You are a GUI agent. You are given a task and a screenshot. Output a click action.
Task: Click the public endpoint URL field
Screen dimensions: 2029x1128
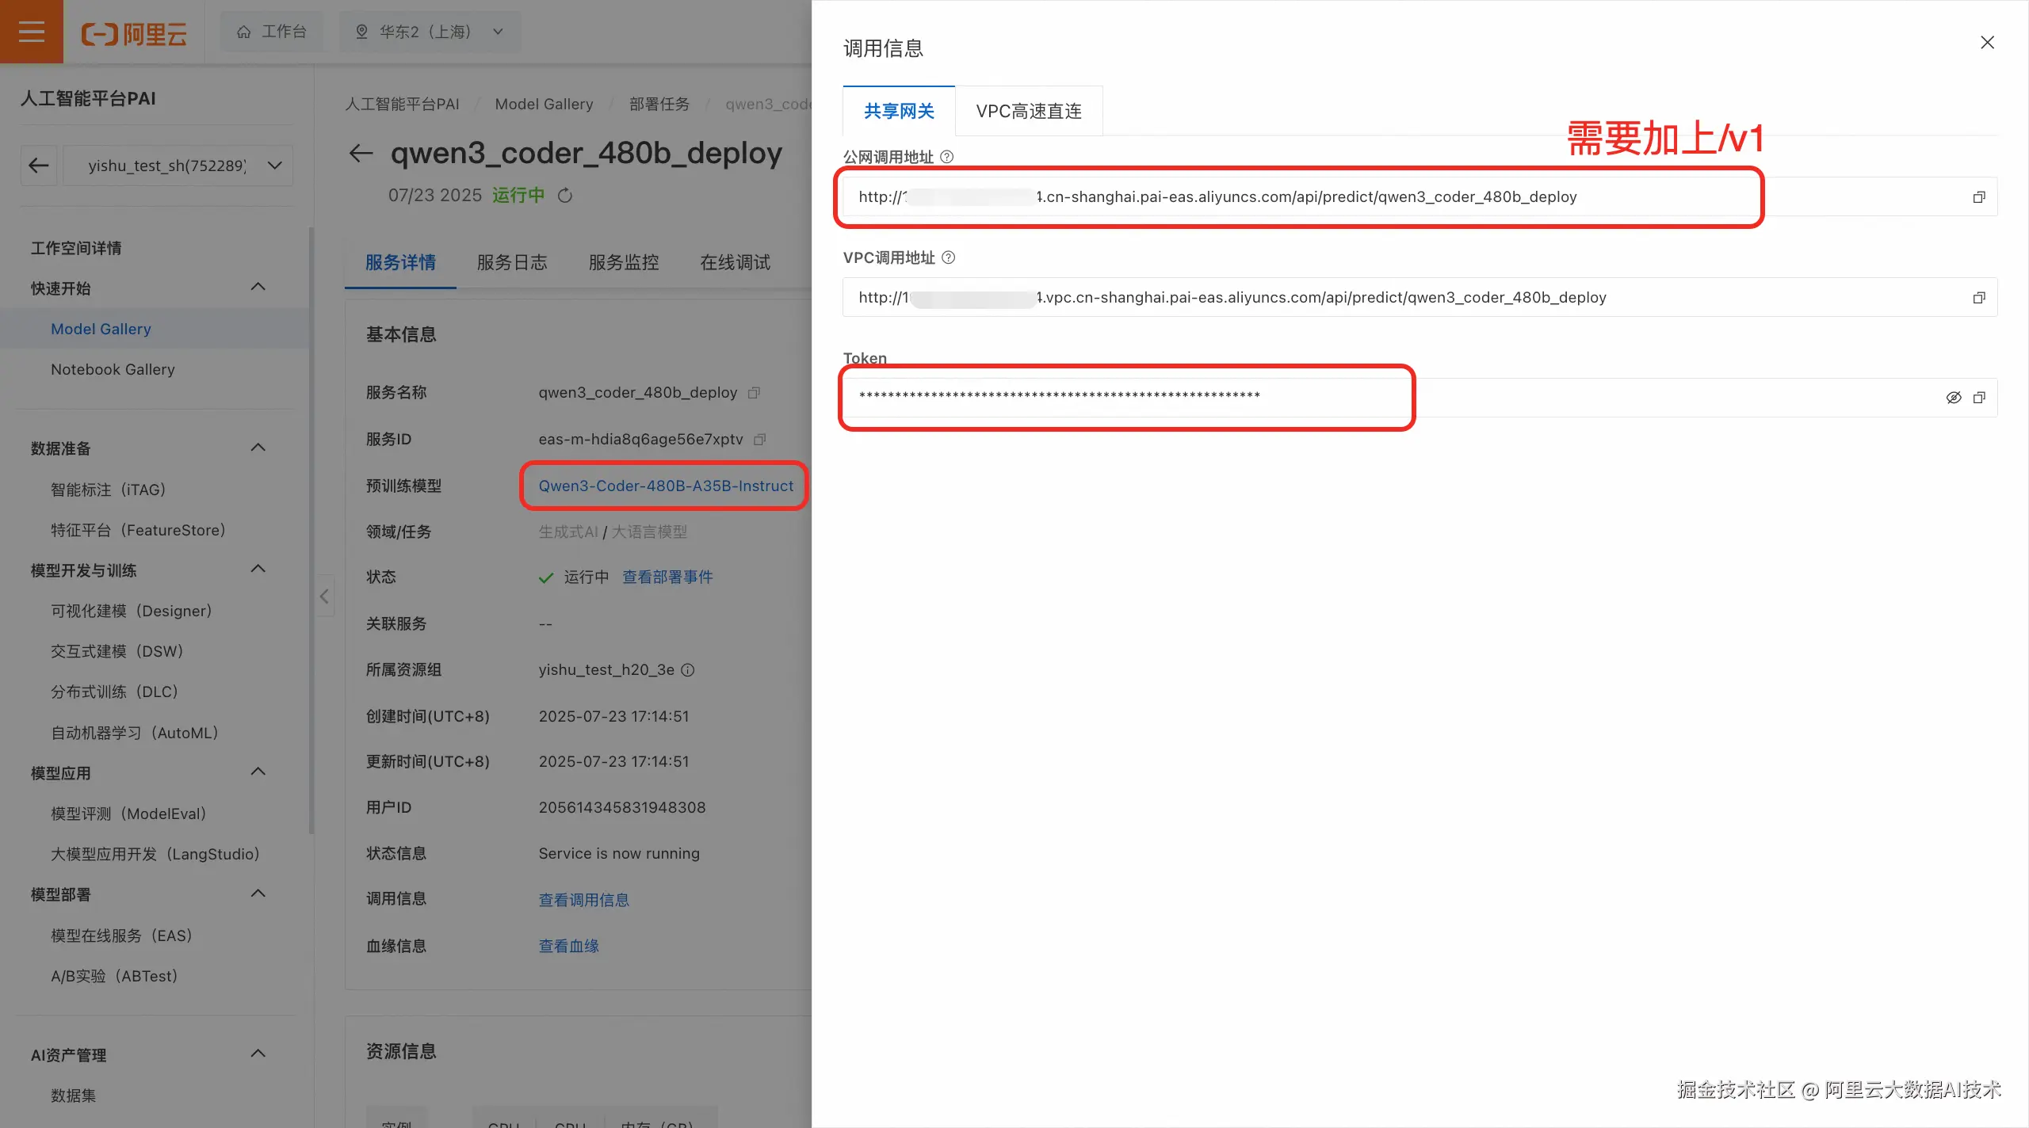tap(1420, 196)
